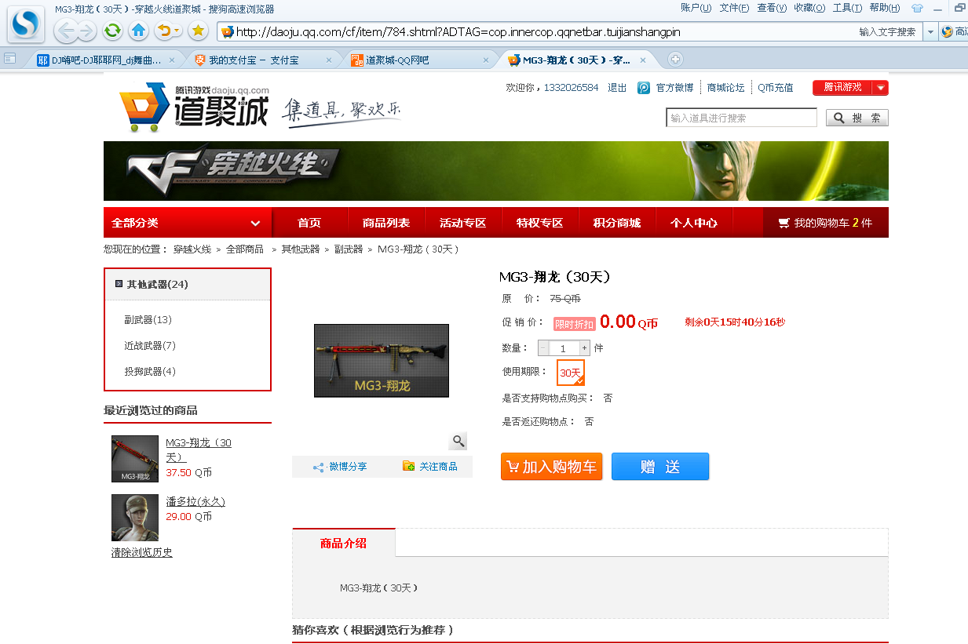Select the 30天 usage period option
The width and height of the screenshot is (968, 644).
pos(571,373)
